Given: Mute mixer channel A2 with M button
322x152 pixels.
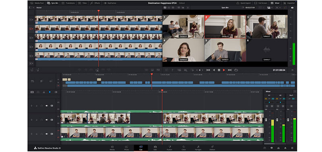Looking at the screenshot, I should click(x=283, y=106).
